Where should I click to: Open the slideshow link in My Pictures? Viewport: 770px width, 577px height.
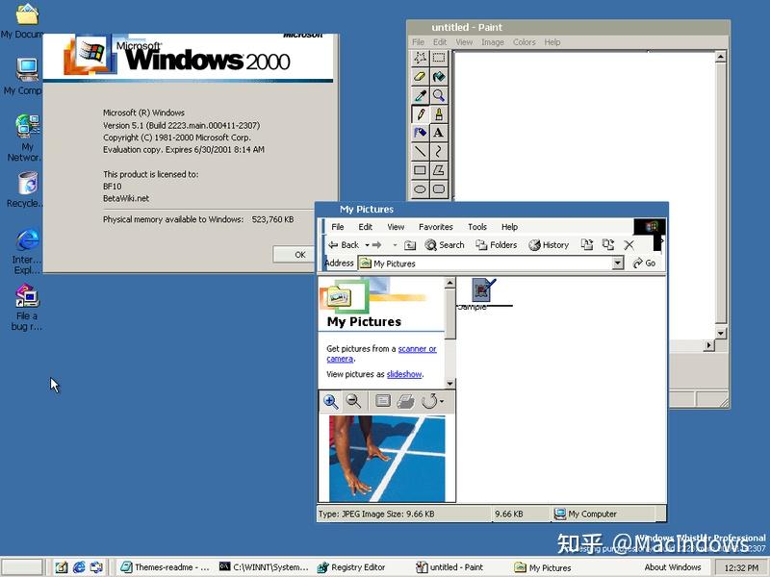coord(402,375)
